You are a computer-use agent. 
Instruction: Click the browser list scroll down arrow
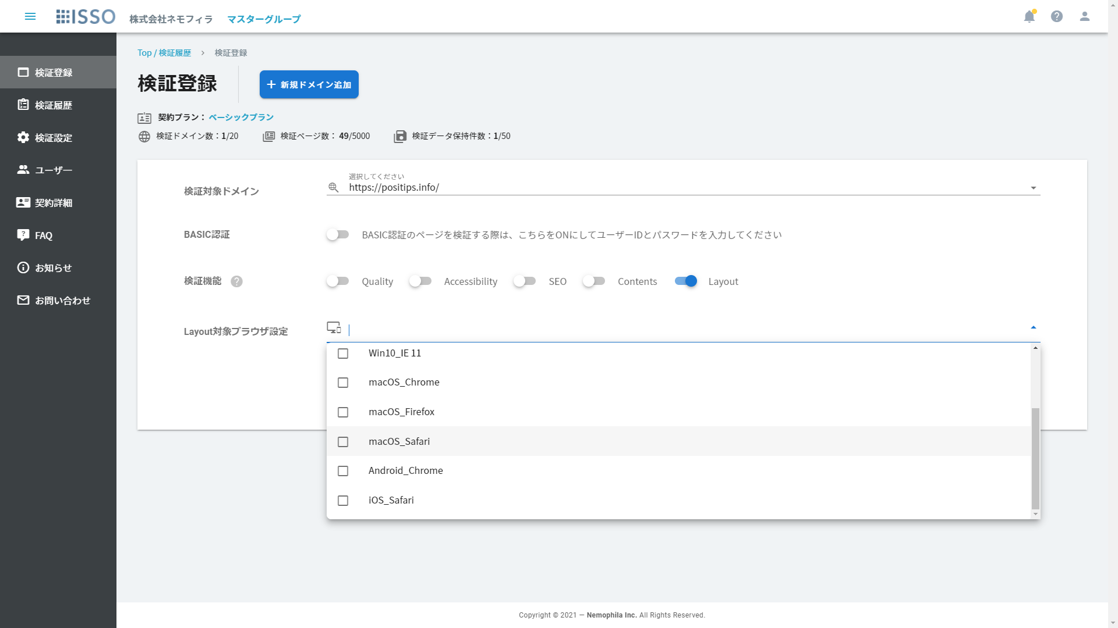pyautogui.click(x=1035, y=514)
